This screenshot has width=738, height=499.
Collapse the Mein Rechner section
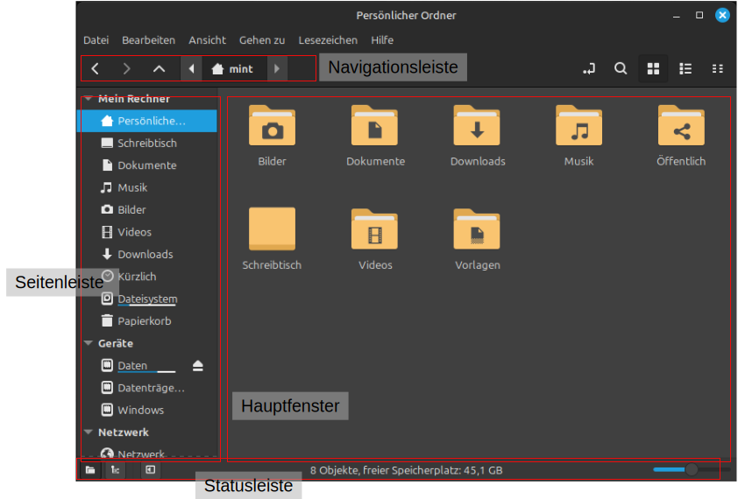(89, 99)
